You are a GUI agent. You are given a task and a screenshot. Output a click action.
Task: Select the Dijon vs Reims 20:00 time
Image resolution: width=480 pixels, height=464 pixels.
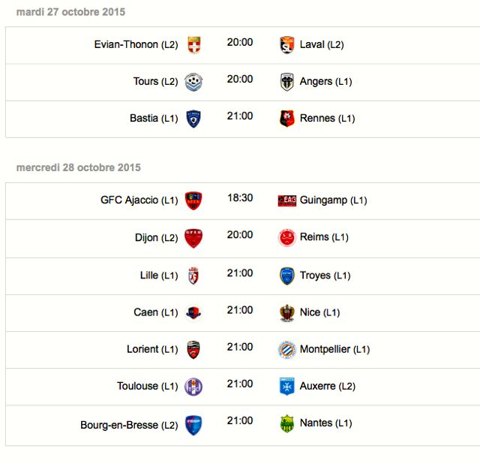click(x=240, y=235)
